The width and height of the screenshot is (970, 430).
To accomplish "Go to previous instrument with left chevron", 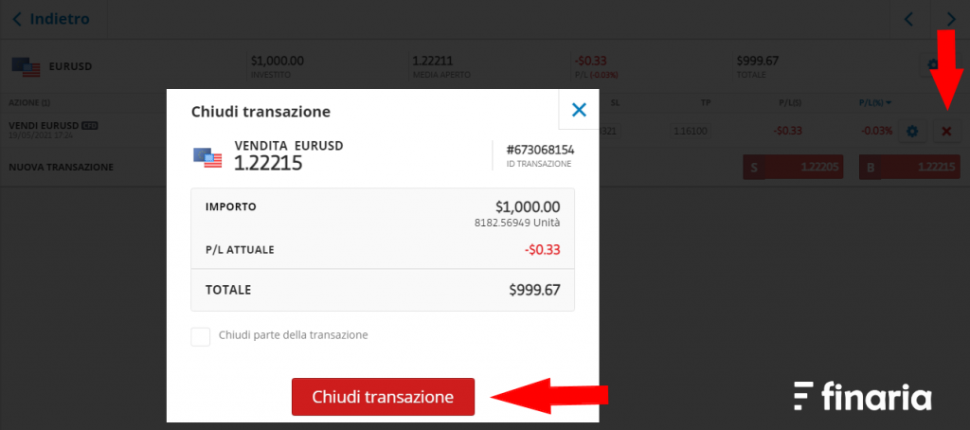I will click(908, 20).
